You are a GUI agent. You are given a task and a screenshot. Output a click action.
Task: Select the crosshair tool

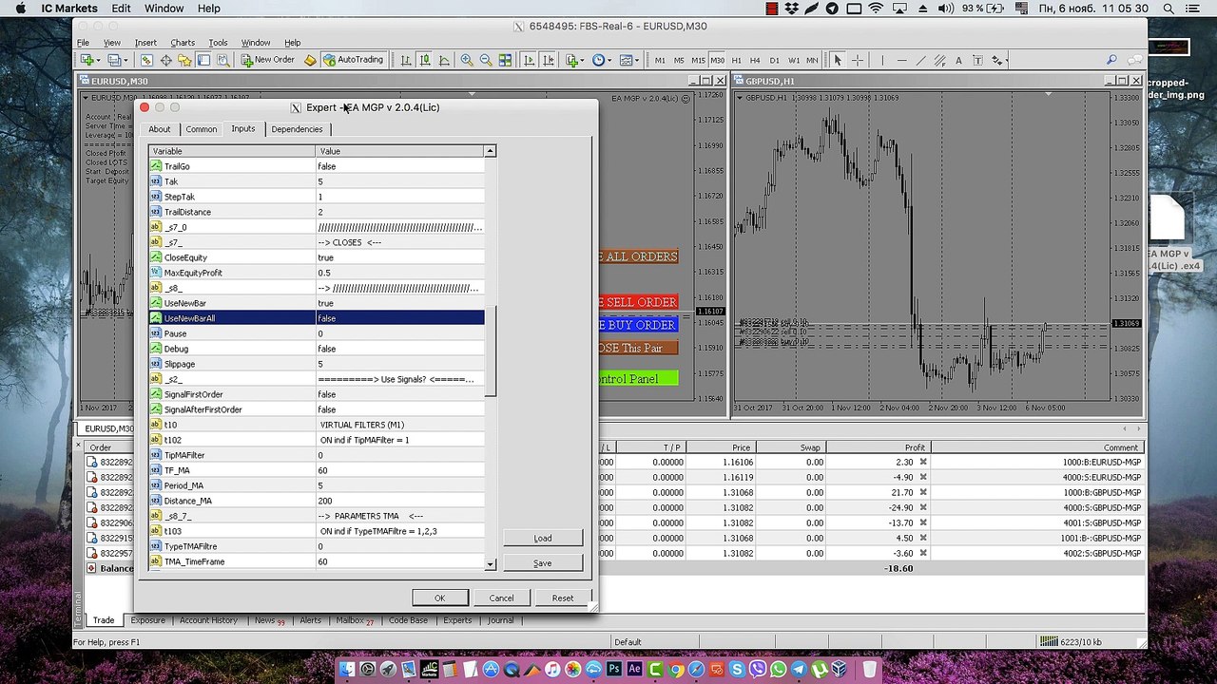(858, 60)
